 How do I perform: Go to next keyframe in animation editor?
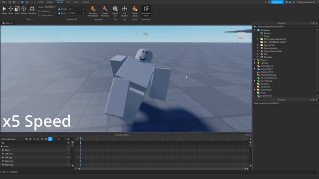coord(42,139)
